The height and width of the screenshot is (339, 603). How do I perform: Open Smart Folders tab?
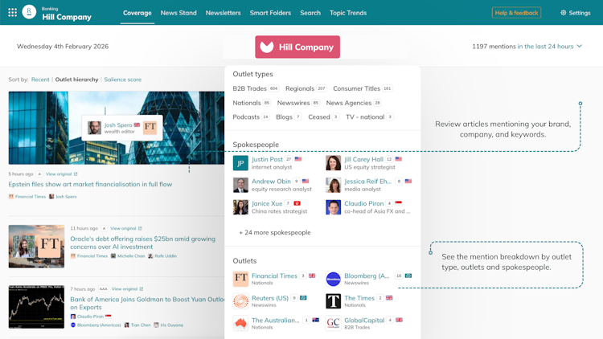point(270,13)
